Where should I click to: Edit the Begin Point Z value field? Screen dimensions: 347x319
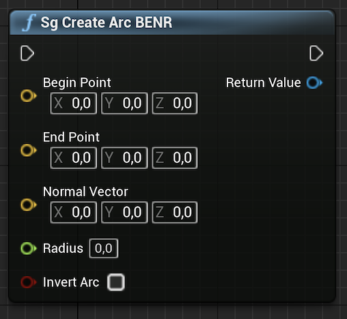tap(175, 103)
